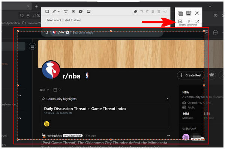Open the Work Application bookmark
The image size is (225, 149).
point(10,23)
